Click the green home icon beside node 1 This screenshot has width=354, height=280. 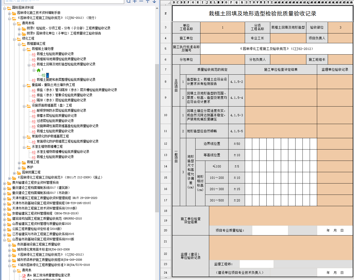(39, 70)
